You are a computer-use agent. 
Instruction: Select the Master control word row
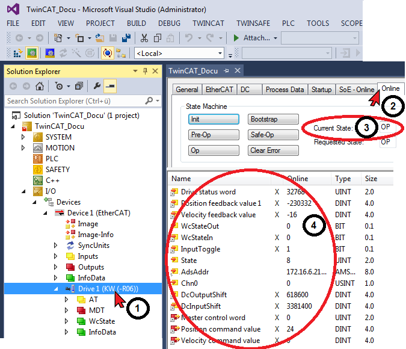point(281,318)
